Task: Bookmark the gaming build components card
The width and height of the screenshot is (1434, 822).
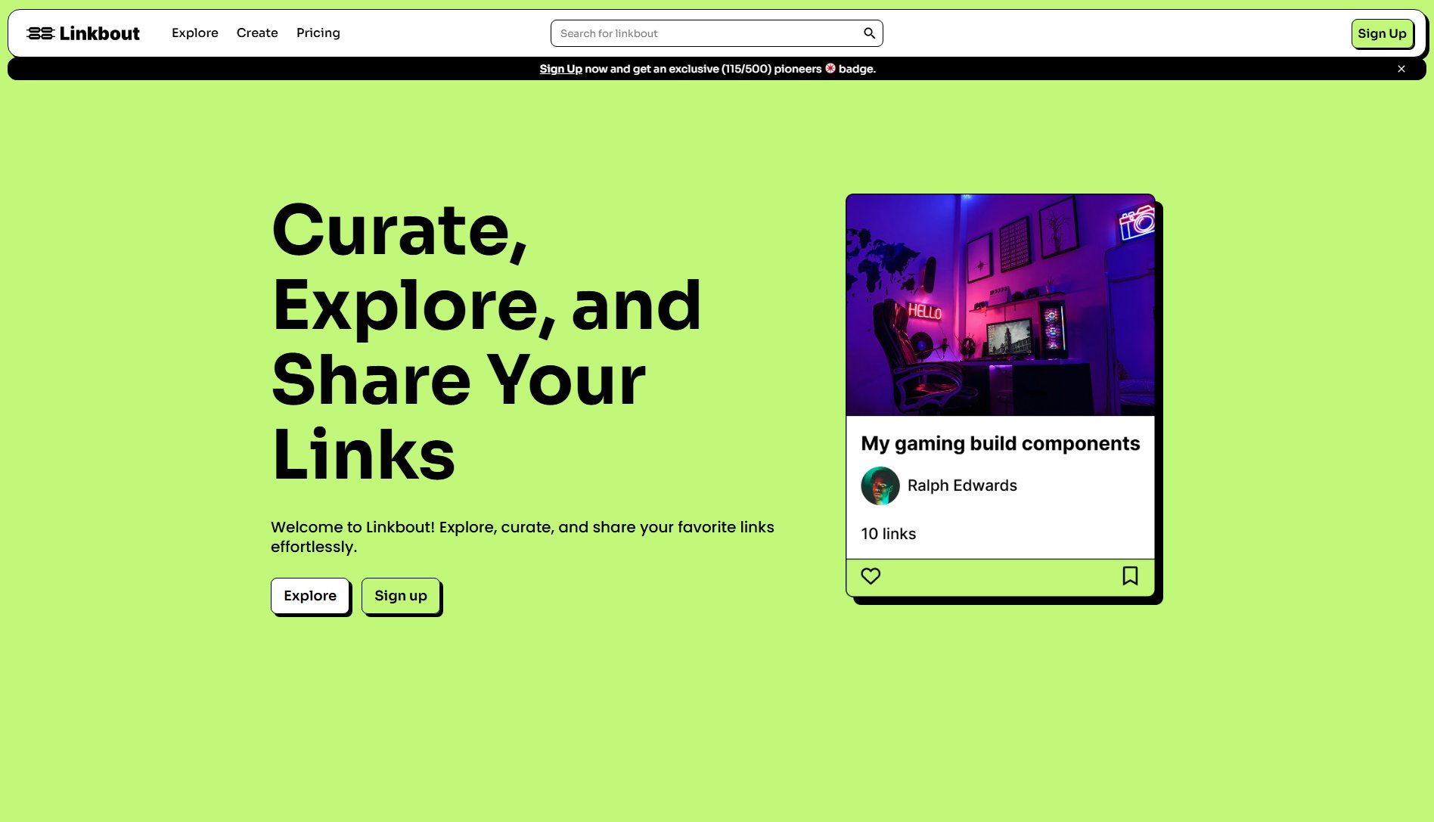Action: [x=1130, y=576]
